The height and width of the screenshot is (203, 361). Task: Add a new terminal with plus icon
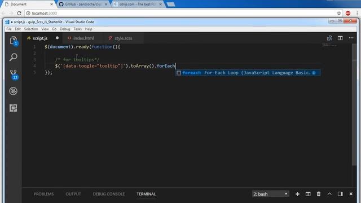tap(297, 194)
